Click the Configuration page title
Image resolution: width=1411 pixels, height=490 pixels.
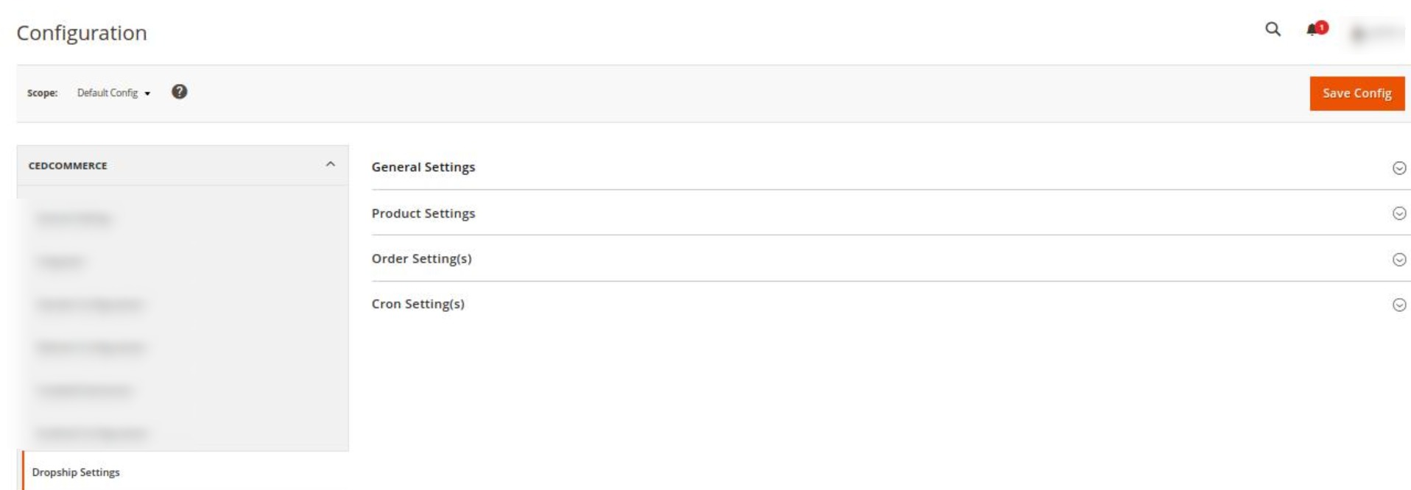pos(82,33)
